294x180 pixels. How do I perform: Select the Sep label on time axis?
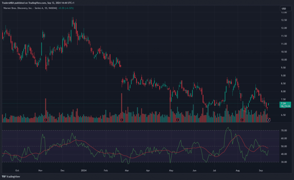261,170
